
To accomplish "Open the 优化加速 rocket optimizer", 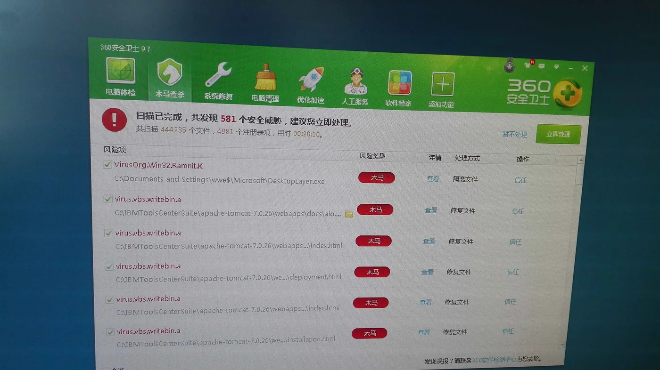I will (x=311, y=85).
